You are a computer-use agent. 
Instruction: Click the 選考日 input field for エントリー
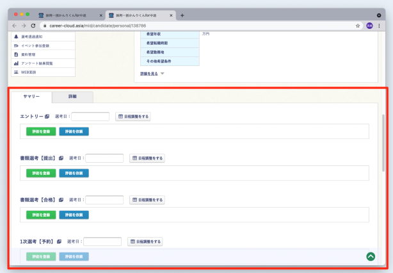point(90,117)
